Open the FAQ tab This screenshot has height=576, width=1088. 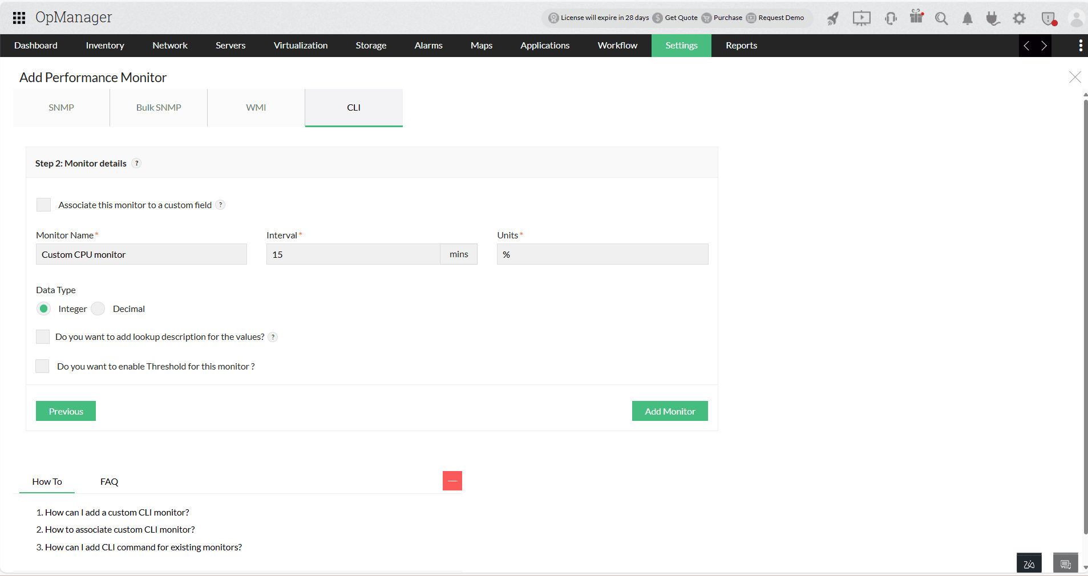tap(109, 481)
